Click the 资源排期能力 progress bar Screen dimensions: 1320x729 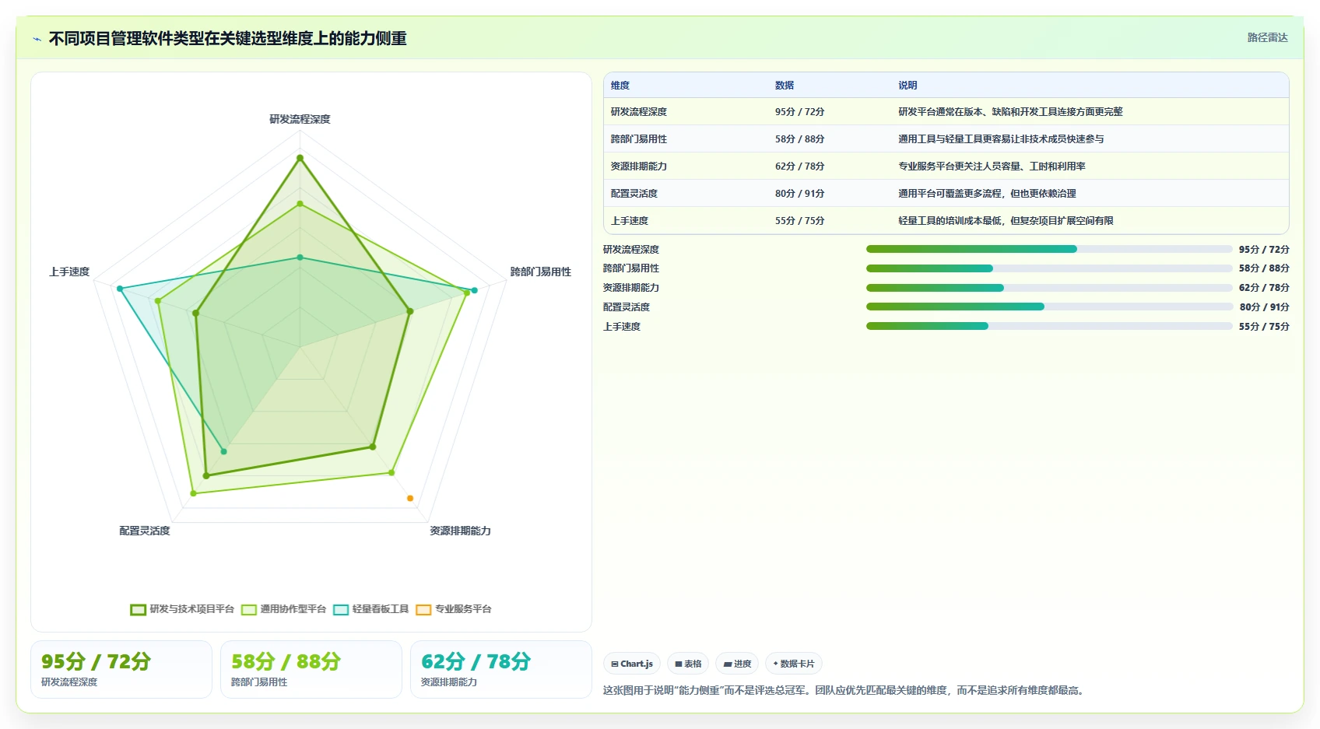click(1049, 288)
